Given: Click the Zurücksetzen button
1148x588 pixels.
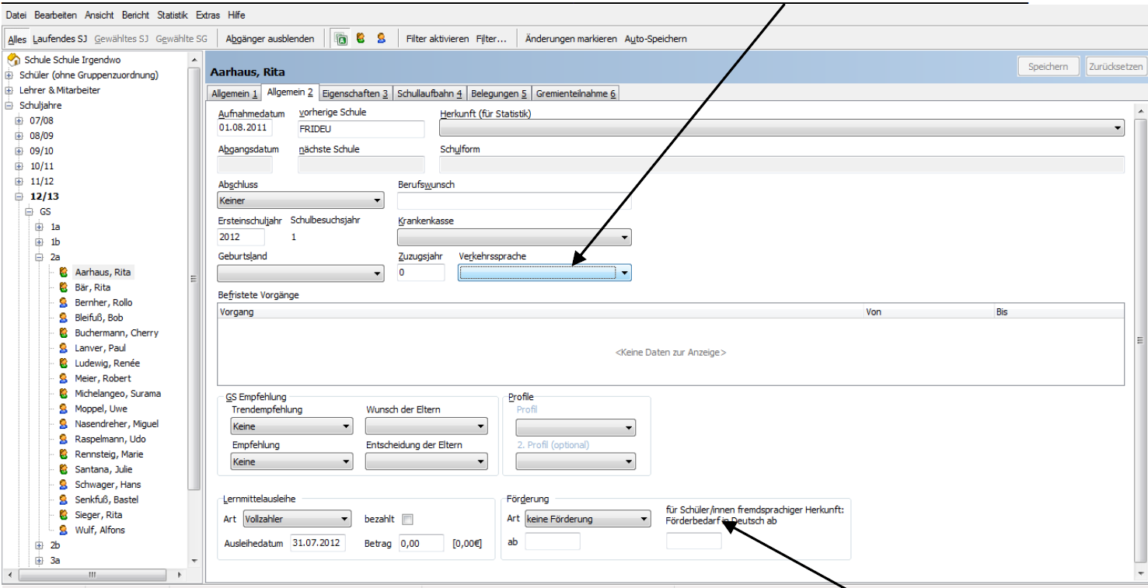Looking at the screenshot, I should tap(1115, 67).
